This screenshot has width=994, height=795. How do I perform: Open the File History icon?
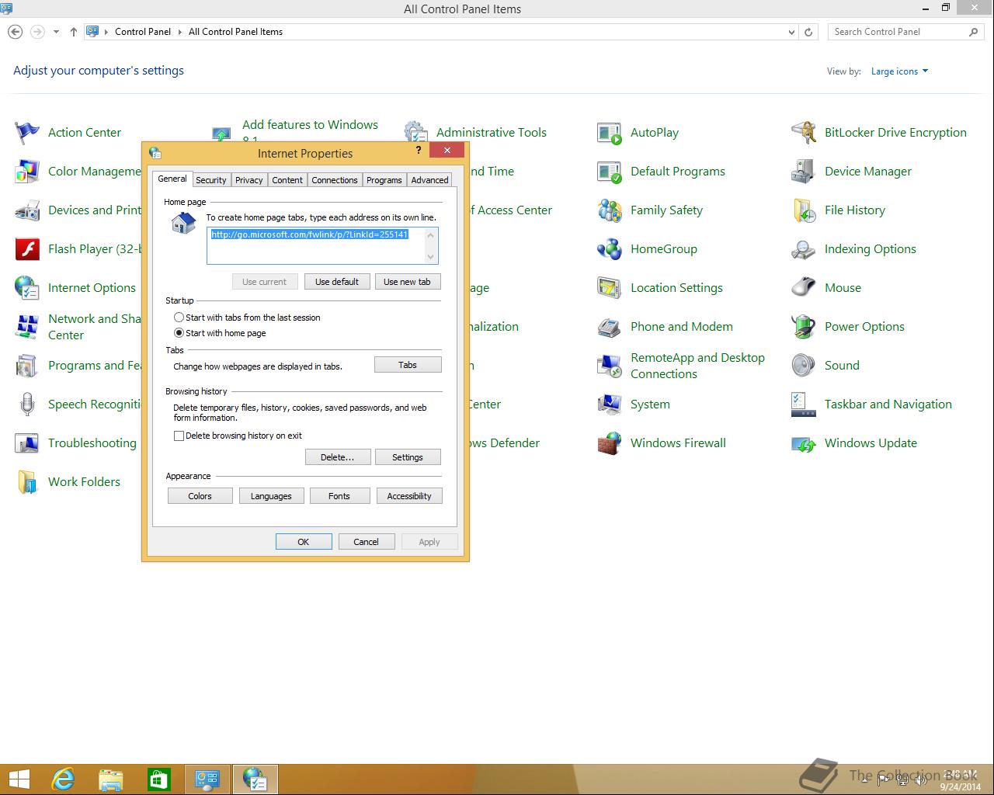804,210
